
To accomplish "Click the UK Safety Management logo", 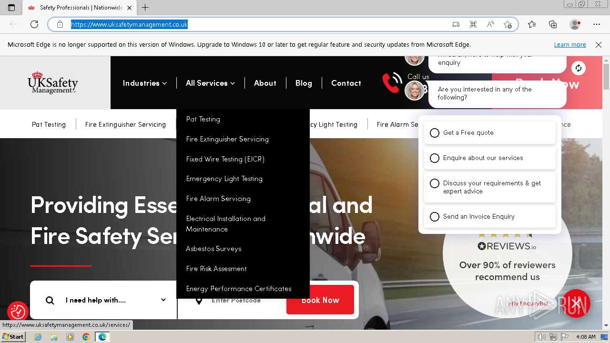I will (x=52, y=82).
